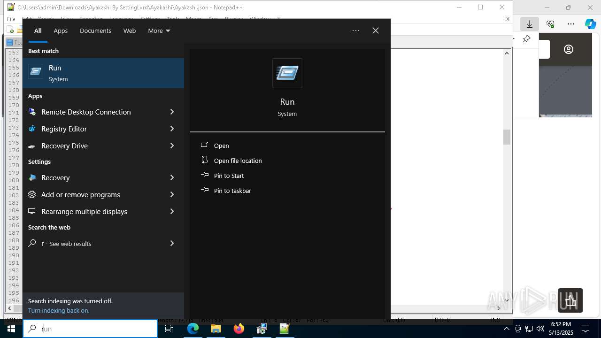Open the Action Center notifications
601x338 pixels.
(x=586, y=329)
